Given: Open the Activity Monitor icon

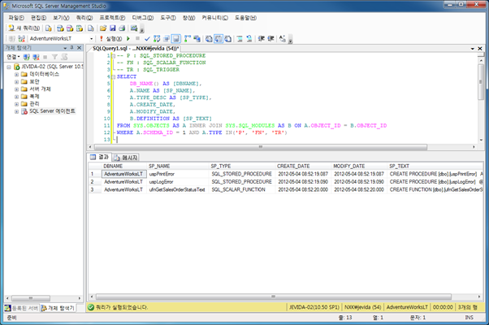Looking at the screenshot, I should [x=134, y=28].
